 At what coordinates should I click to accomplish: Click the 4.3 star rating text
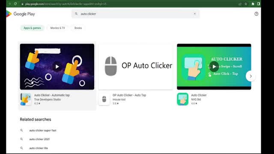[x=37, y=104]
